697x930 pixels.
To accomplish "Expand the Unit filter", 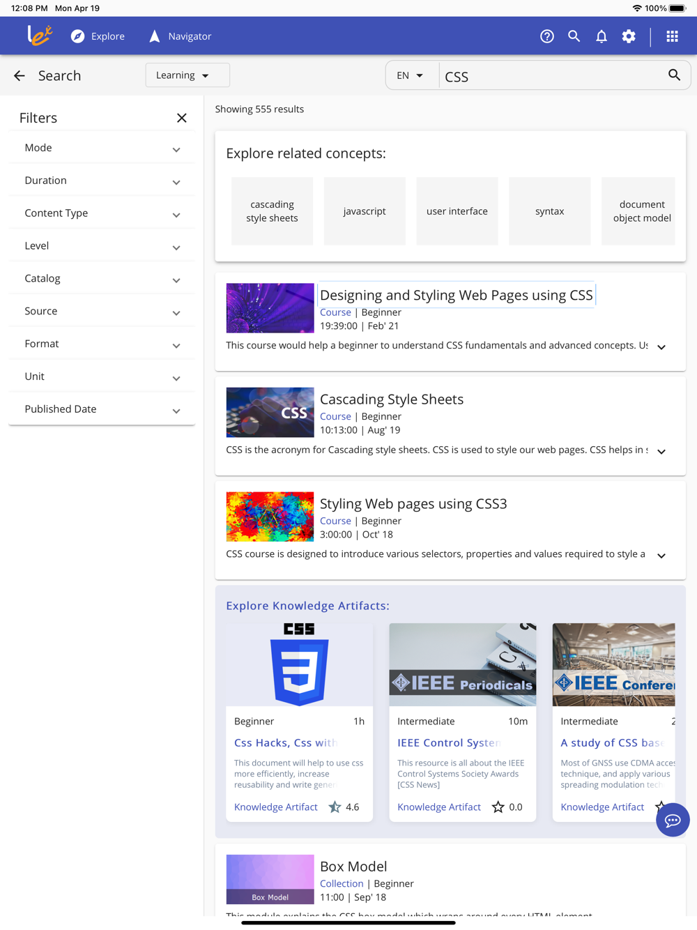I will (102, 376).
